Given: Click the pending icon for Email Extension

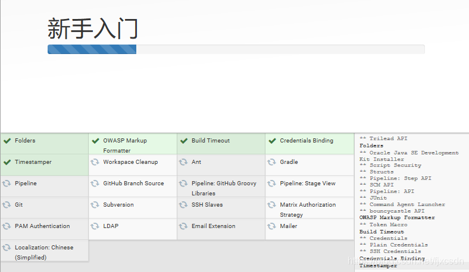Looking at the screenshot, I should [183, 226].
